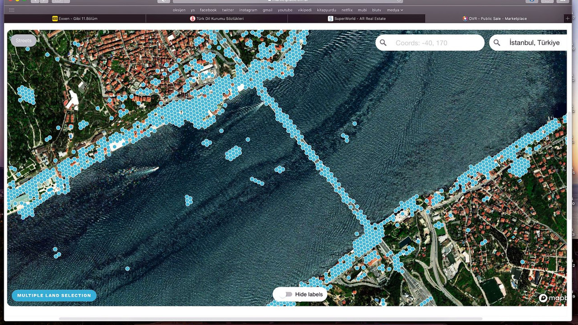The height and width of the screenshot is (325, 578).
Task: Click the Exxen tab favicon
Action: click(55, 19)
